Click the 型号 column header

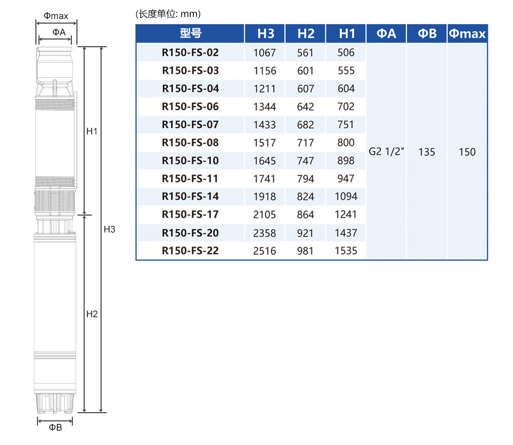click(190, 34)
